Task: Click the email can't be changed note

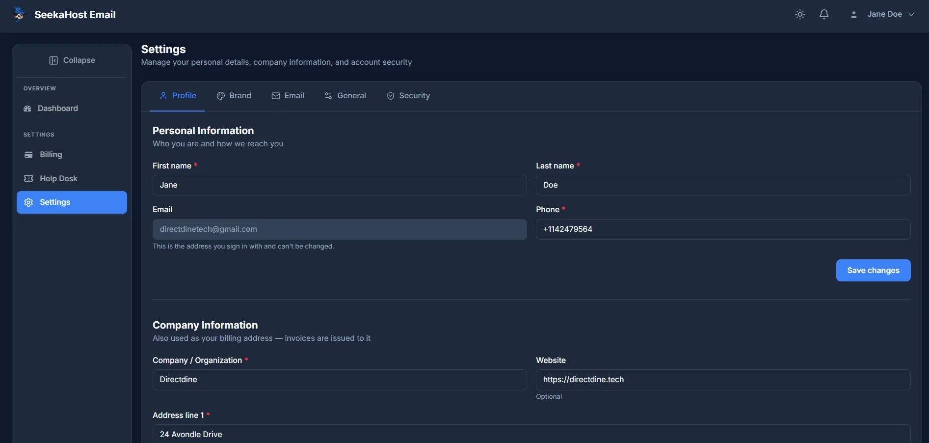Action: 243,246
